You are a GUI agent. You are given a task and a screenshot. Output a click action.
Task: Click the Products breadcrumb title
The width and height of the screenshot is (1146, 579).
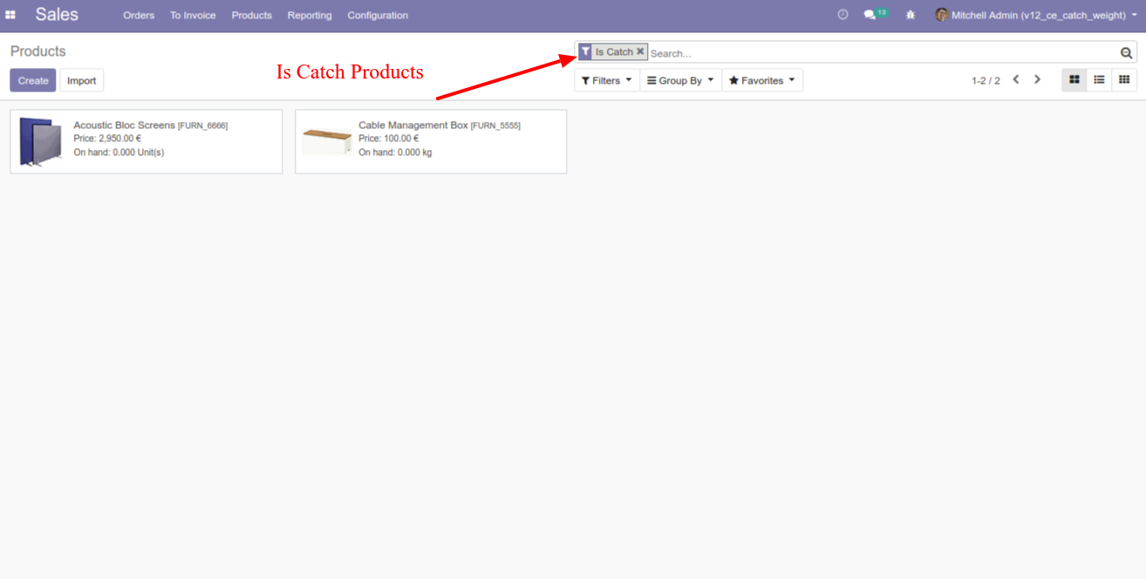(38, 51)
